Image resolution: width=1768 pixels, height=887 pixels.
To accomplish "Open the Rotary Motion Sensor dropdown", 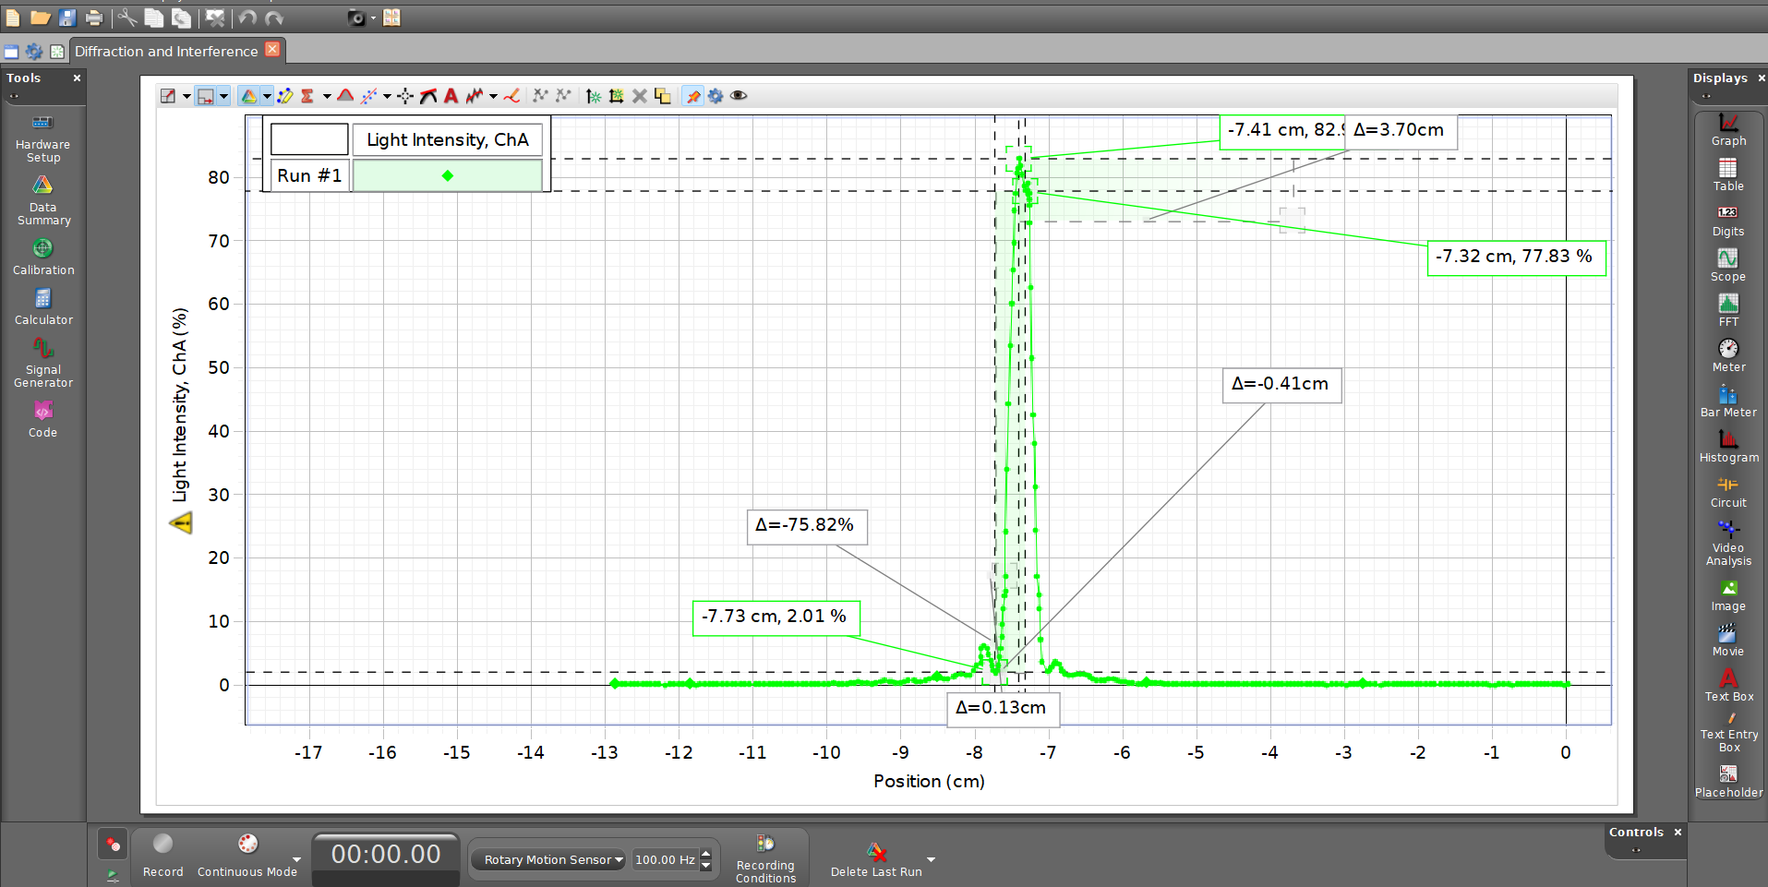I will click(x=548, y=859).
